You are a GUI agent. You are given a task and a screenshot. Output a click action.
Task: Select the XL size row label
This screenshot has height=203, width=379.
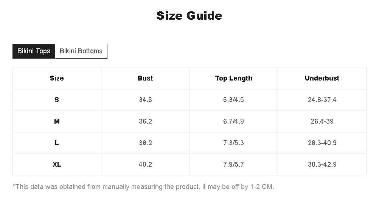tap(57, 164)
